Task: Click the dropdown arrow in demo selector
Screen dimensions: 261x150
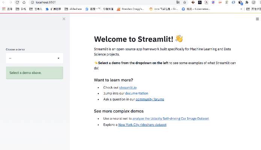Action: 59,58
